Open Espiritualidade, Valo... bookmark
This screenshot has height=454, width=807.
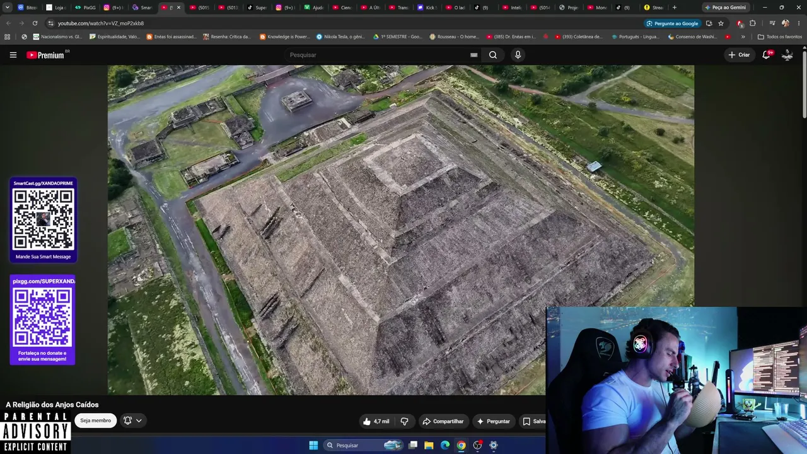tap(115, 37)
